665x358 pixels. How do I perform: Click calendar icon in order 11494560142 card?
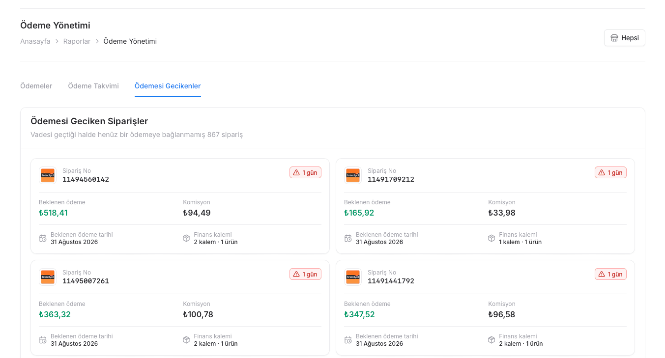point(43,238)
